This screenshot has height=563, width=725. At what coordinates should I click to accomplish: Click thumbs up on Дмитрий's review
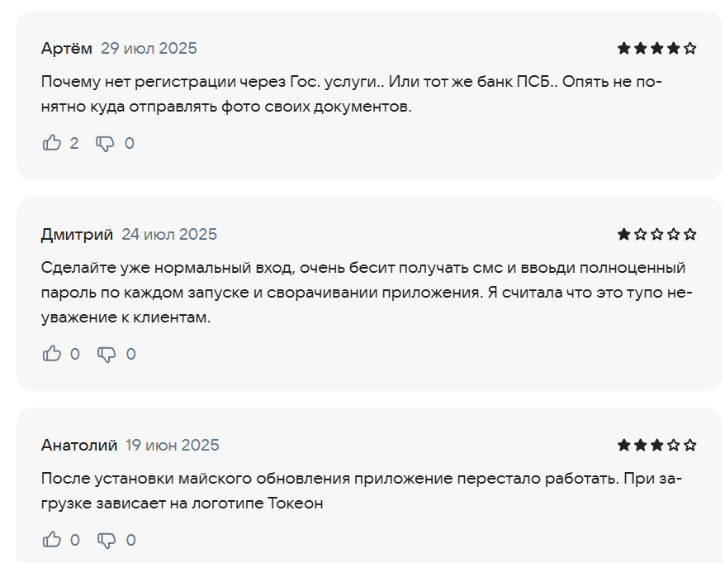(x=52, y=354)
